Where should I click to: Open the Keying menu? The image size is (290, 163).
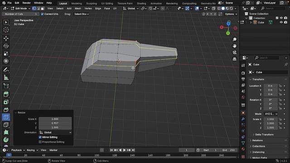click(x=32, y=150)
